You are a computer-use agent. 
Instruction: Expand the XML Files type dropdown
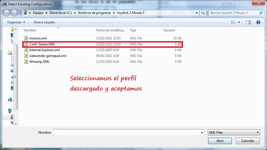point(258,132)
